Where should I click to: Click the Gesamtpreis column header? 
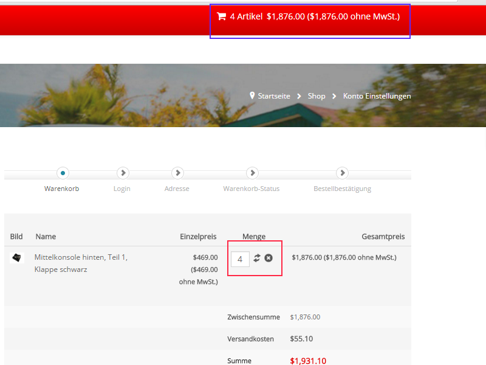(x=383, y=237)
